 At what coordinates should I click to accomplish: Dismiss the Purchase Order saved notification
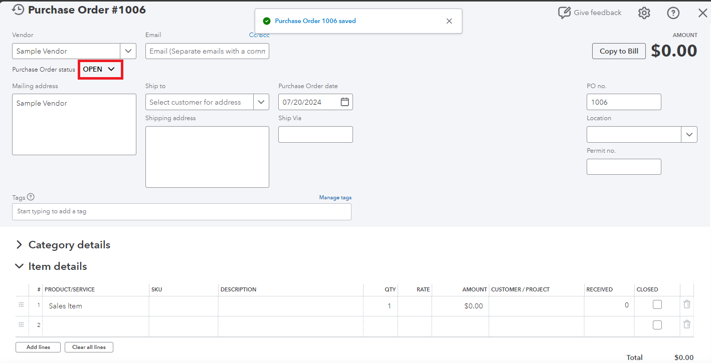[449, 21]
